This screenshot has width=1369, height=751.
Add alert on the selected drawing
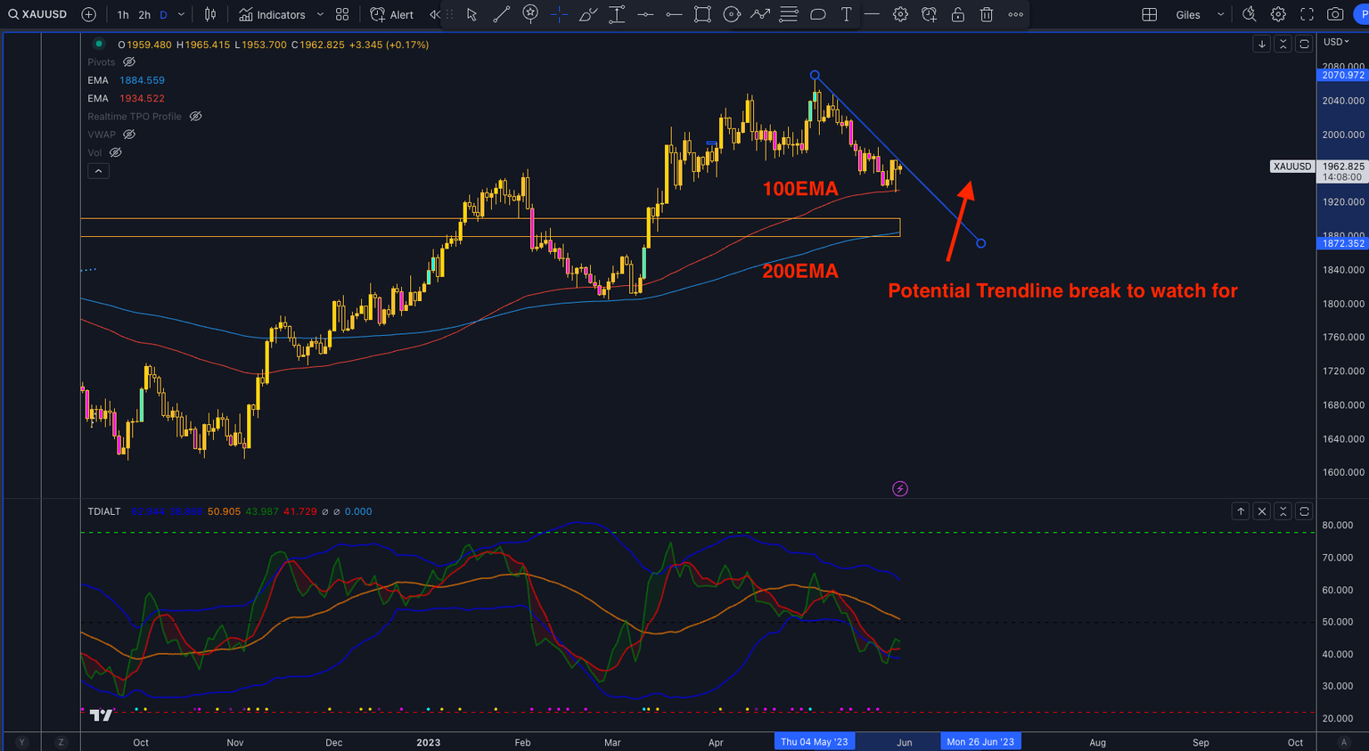[929, 14]
